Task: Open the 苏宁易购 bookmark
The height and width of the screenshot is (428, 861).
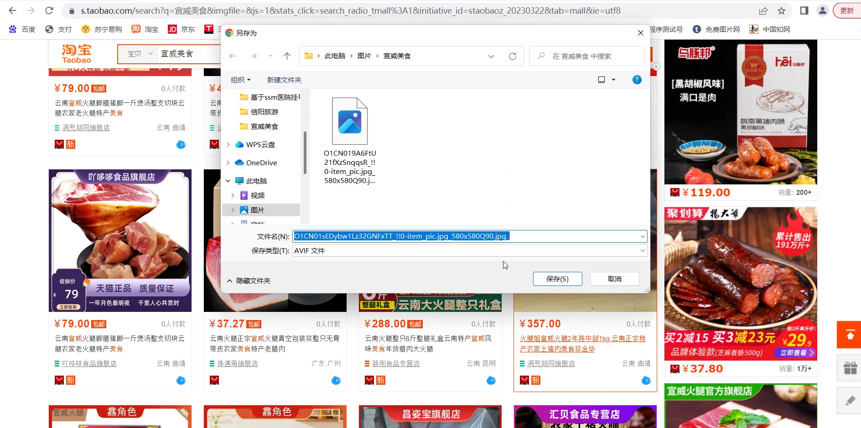Action: (102, 29)
